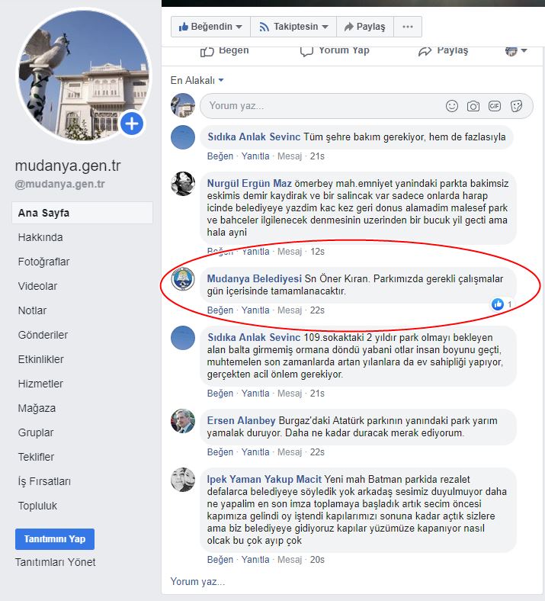
Task: Expand the Takiptesin following dropdown
Action: tap(293, 27)
